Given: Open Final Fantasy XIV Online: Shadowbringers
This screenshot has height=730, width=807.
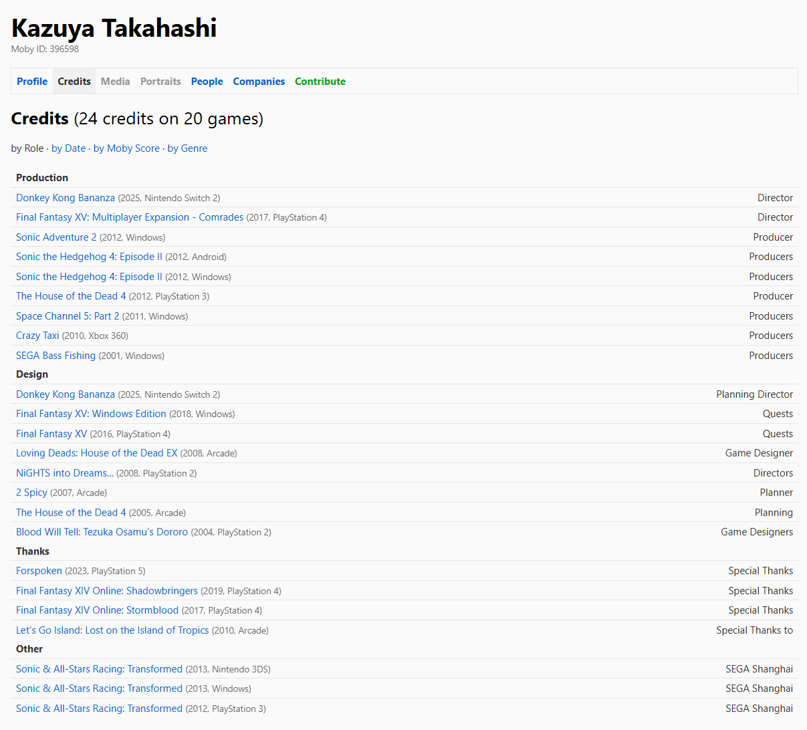Looking at the screenshot, I should [x=107, y=591].
